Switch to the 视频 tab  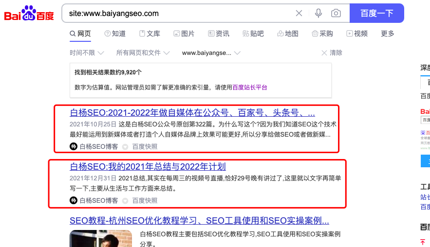(x=357, y=34)
